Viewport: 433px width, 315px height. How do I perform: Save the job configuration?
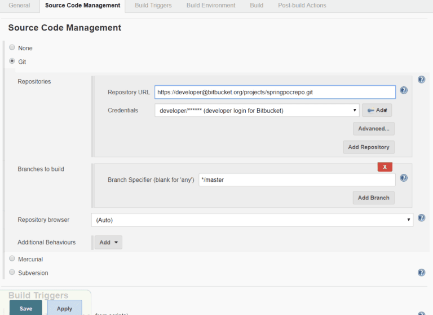pos(26,308)
